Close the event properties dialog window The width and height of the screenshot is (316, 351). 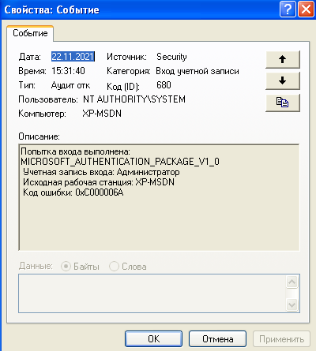click(x=306, y=9)
